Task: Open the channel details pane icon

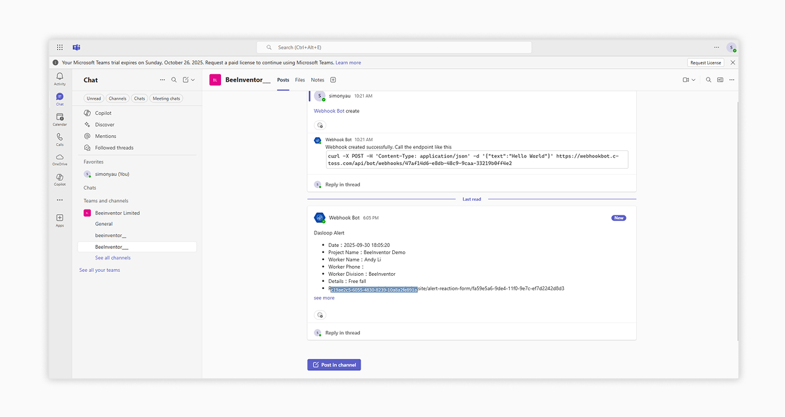Action: [720, 80]
